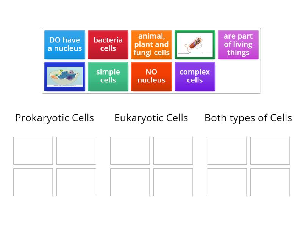Click the 'Eukaryotic Cells' heading
This screenshot has width=303, height=227.
[x=151, y=118]
